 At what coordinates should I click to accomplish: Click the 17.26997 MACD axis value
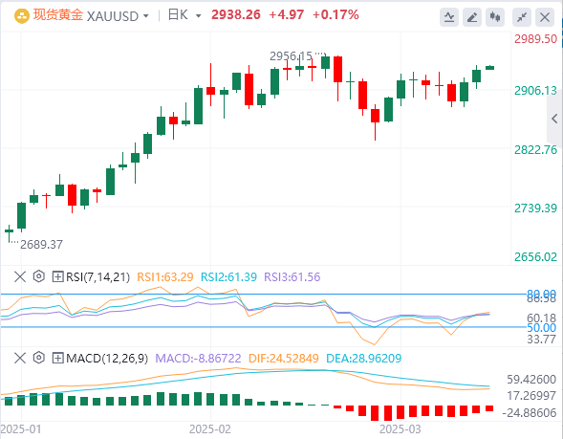[531, 396]
